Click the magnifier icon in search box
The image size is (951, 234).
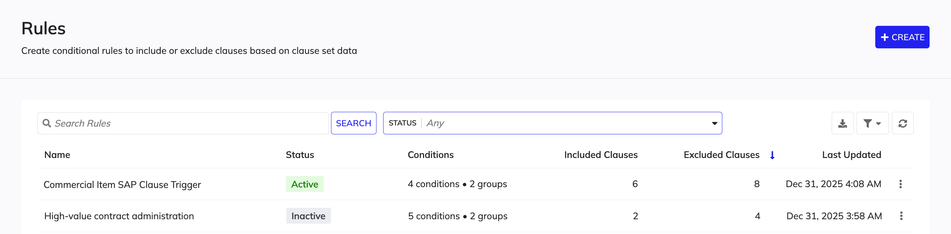47,123
